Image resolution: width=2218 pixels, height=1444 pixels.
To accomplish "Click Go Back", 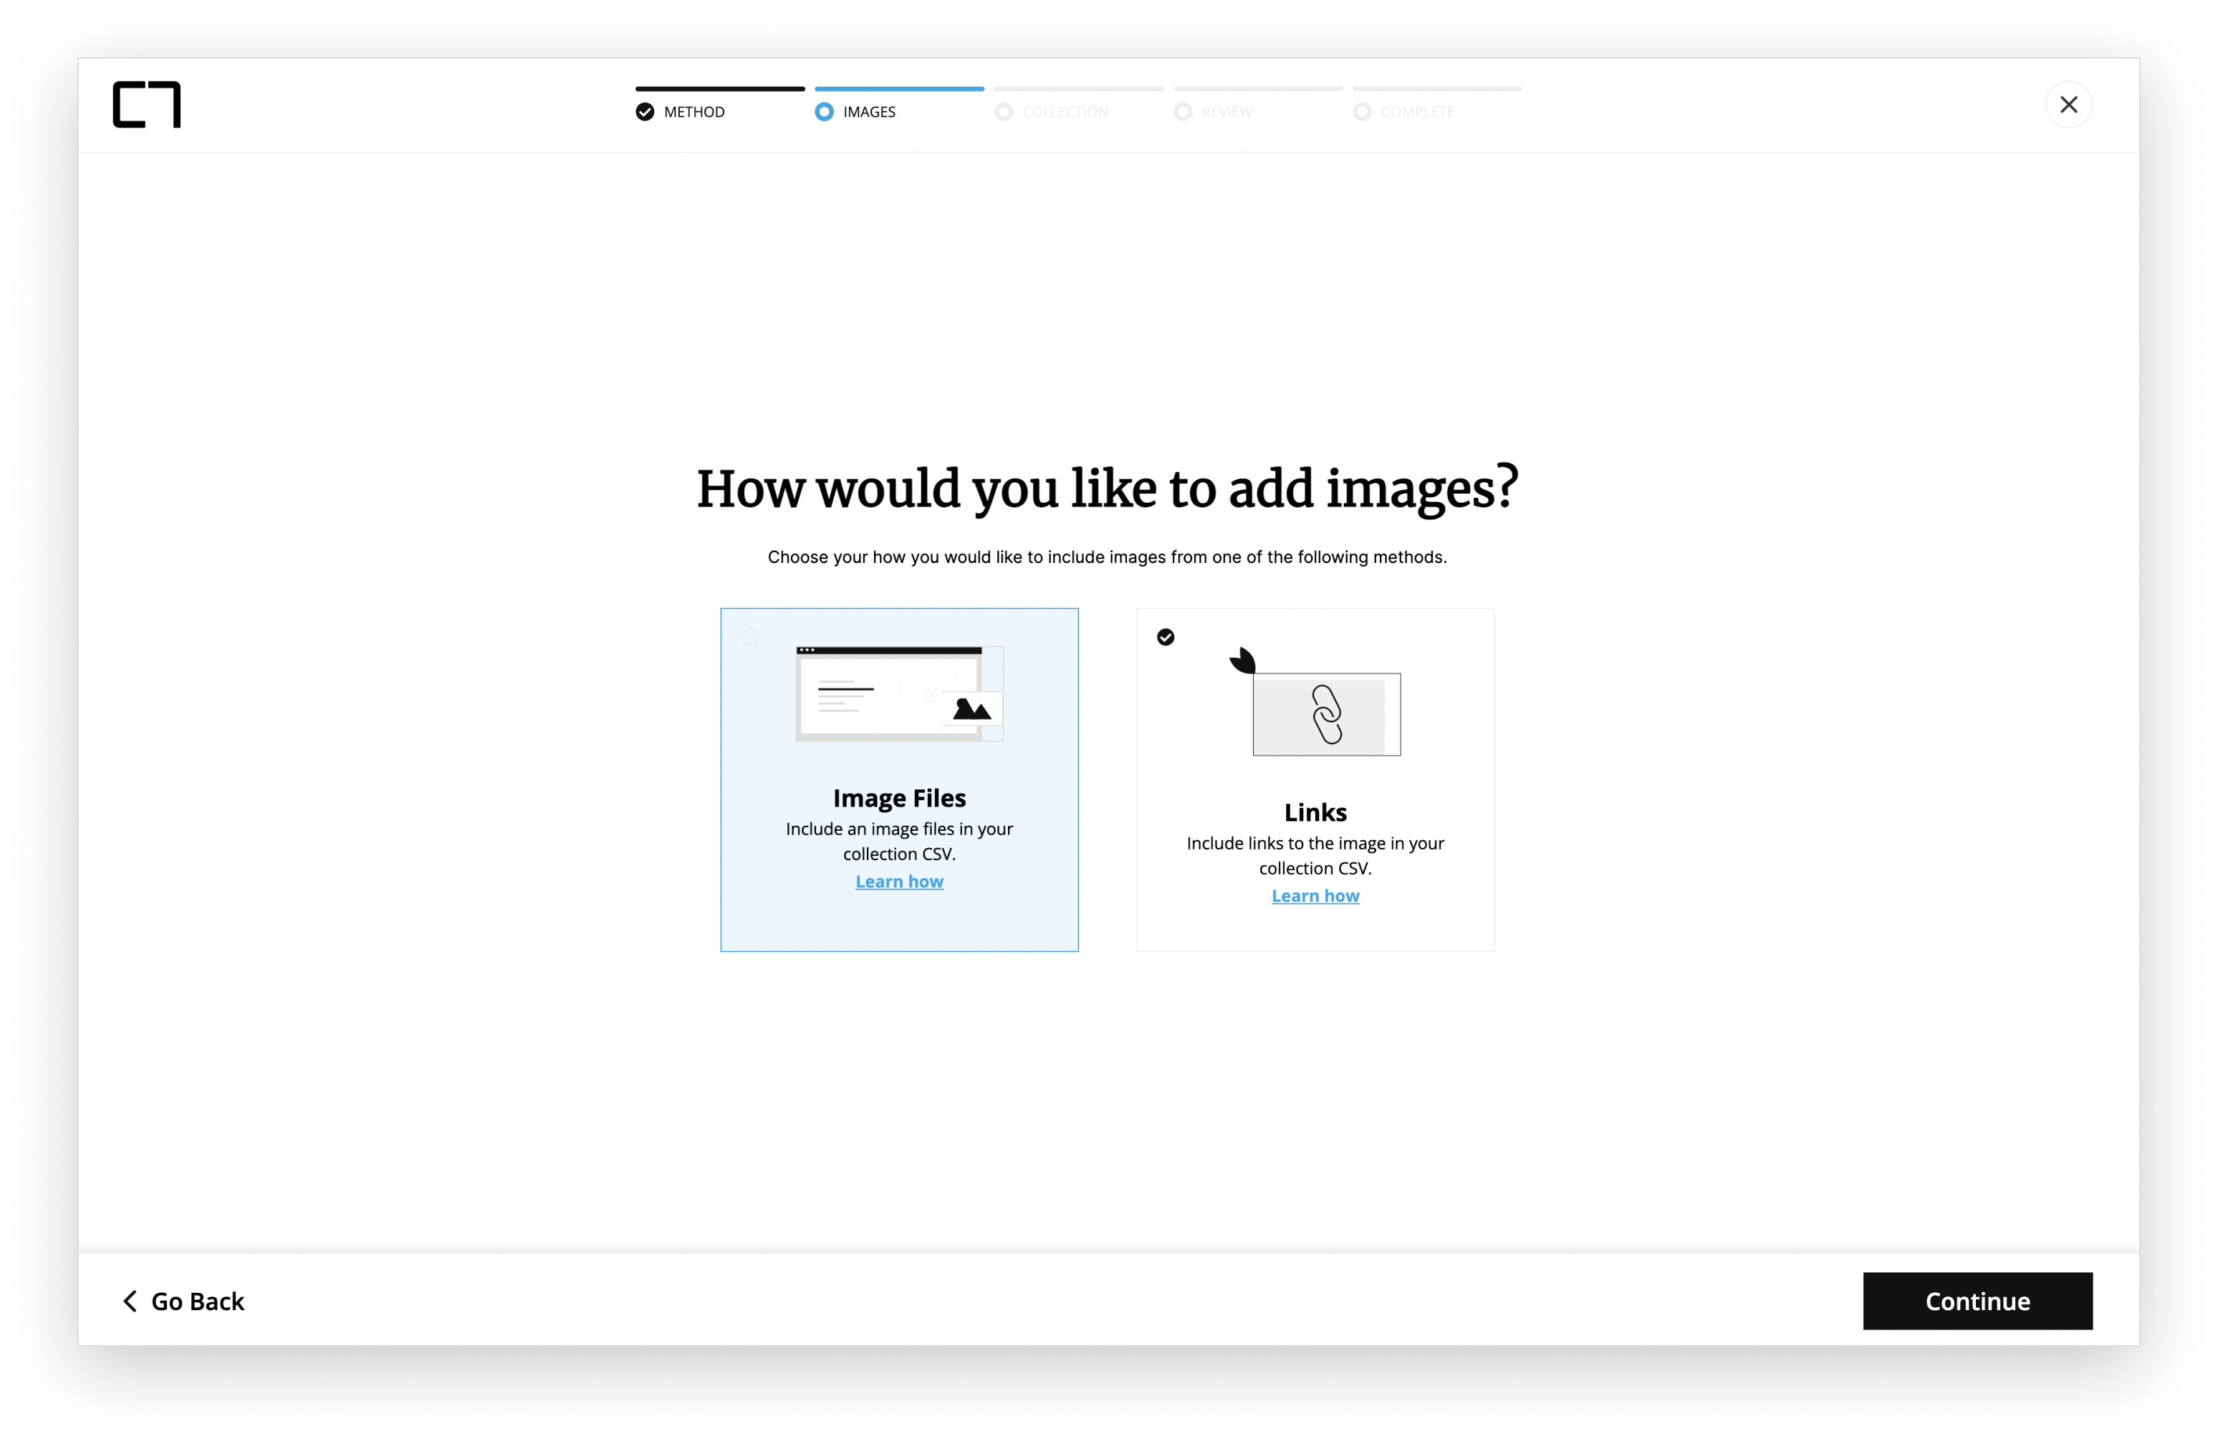I will pos(183,1301).
